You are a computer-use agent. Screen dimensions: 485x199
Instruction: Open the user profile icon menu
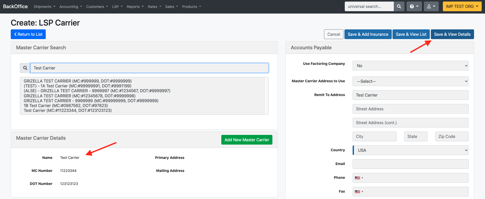point(431,6)
